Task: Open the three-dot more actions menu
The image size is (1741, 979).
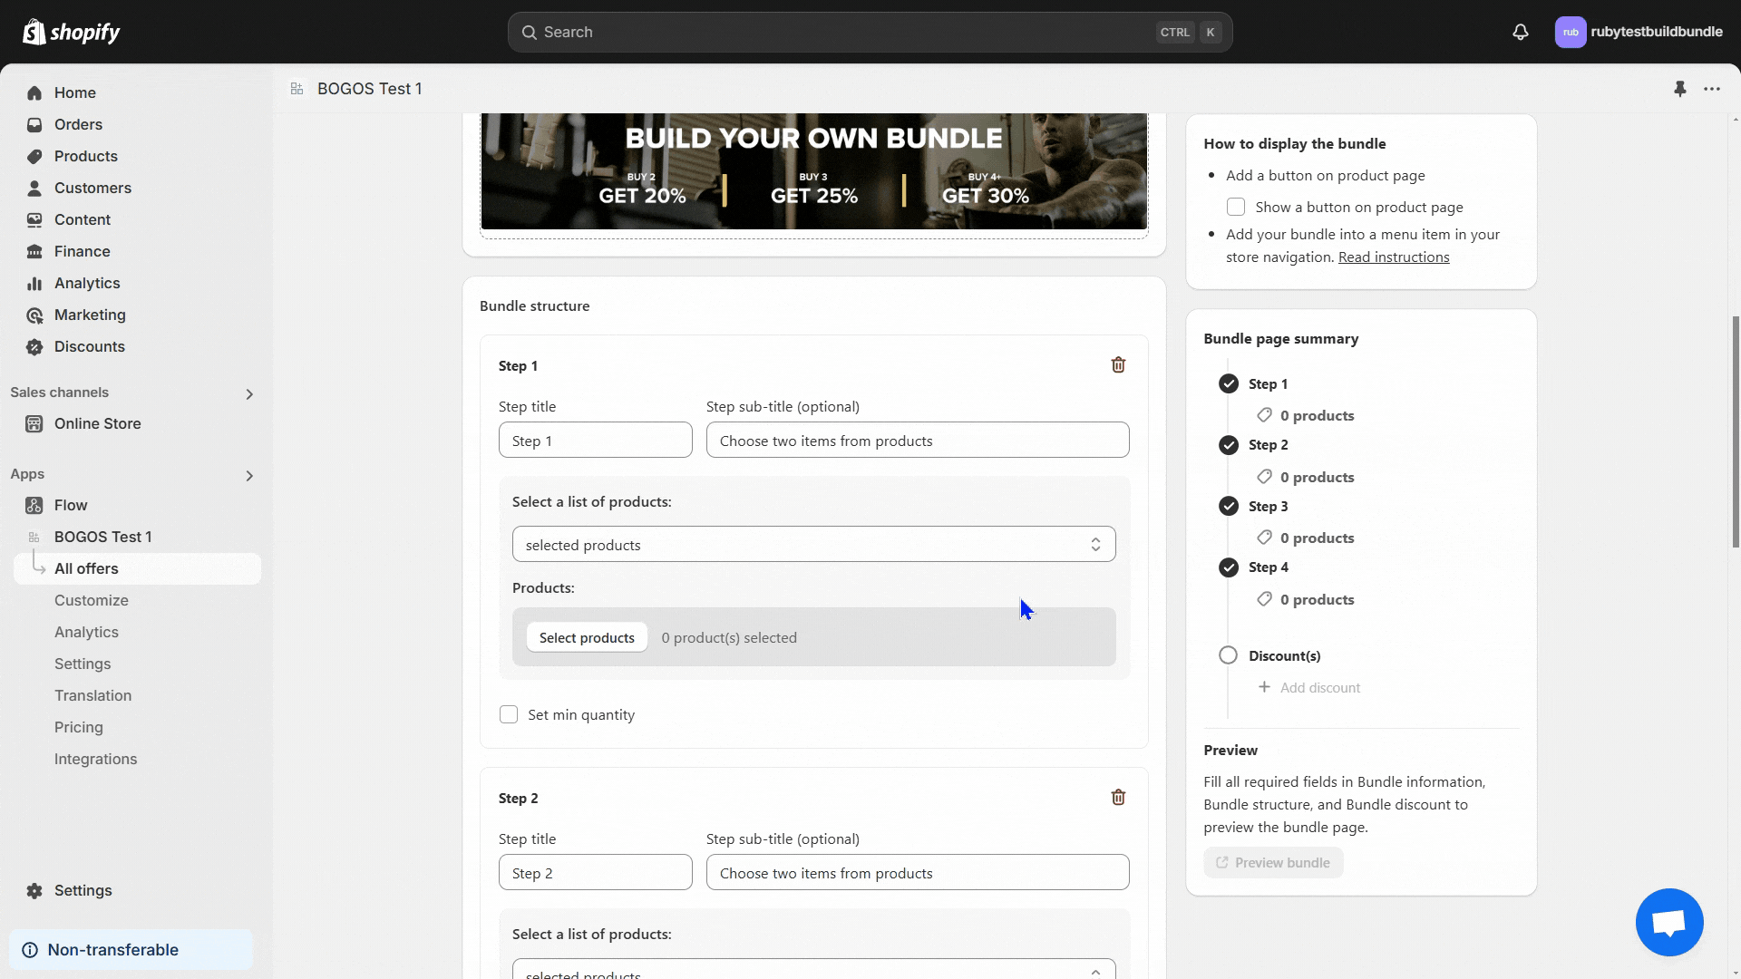Action: [1712, 89]
